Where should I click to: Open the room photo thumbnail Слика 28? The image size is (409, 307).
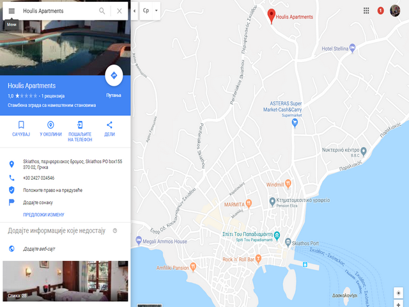(65, 281)
